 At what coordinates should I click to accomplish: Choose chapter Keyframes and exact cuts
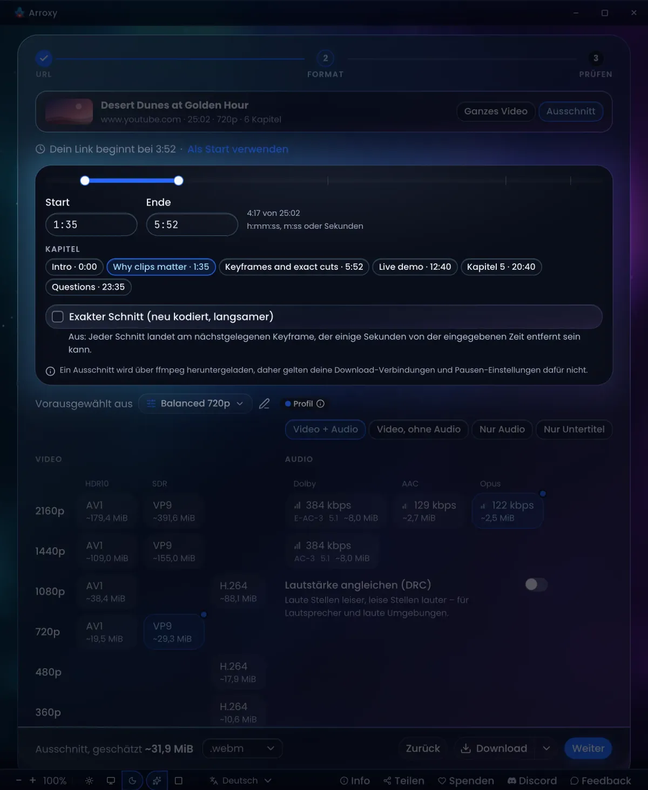point(294,267)
